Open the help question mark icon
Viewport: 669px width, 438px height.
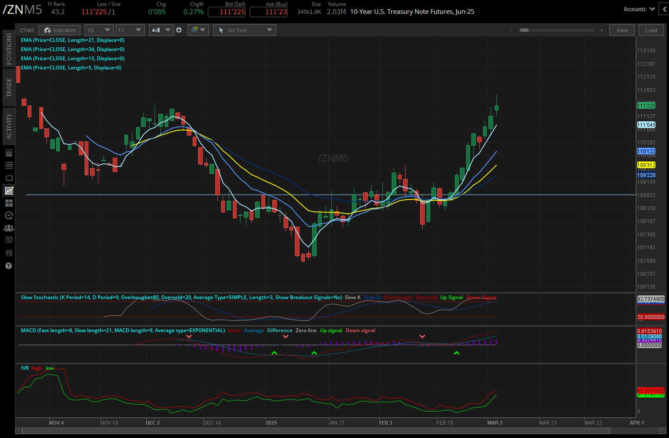(9, 266)
